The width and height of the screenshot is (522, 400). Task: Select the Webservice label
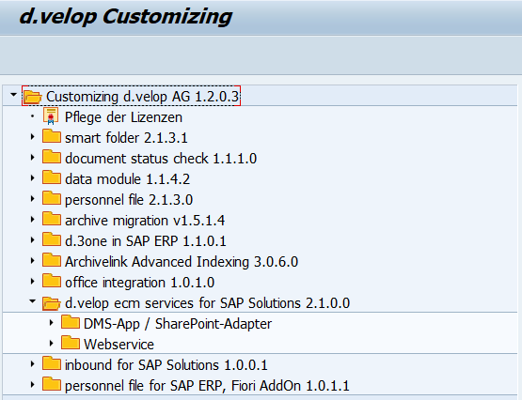point(119,345)
